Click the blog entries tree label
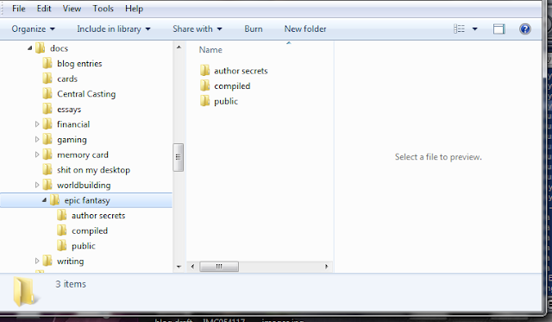The image size is (552, 322). 79,63
